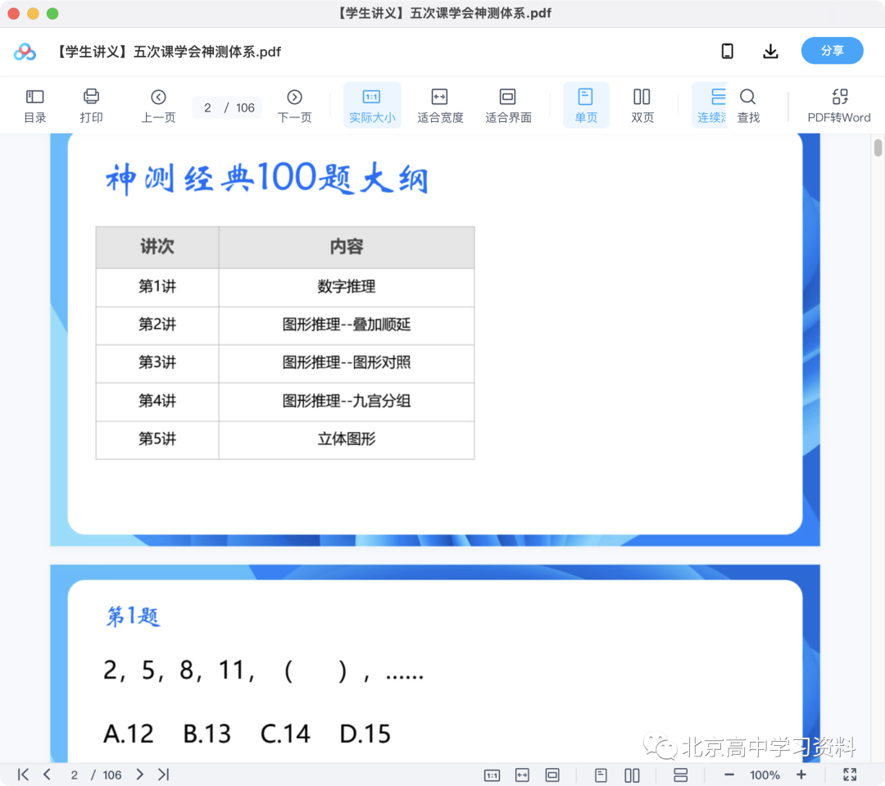Click table cell 图形推理--图形对照
Viewport: 885px width, 786px height.
coord(347,362)
